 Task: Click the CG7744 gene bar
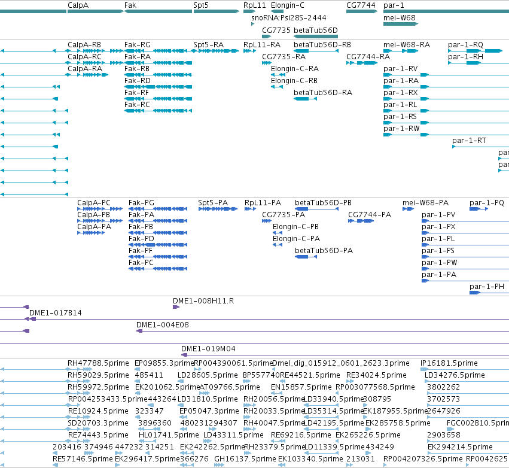click(x=362, y=11)
